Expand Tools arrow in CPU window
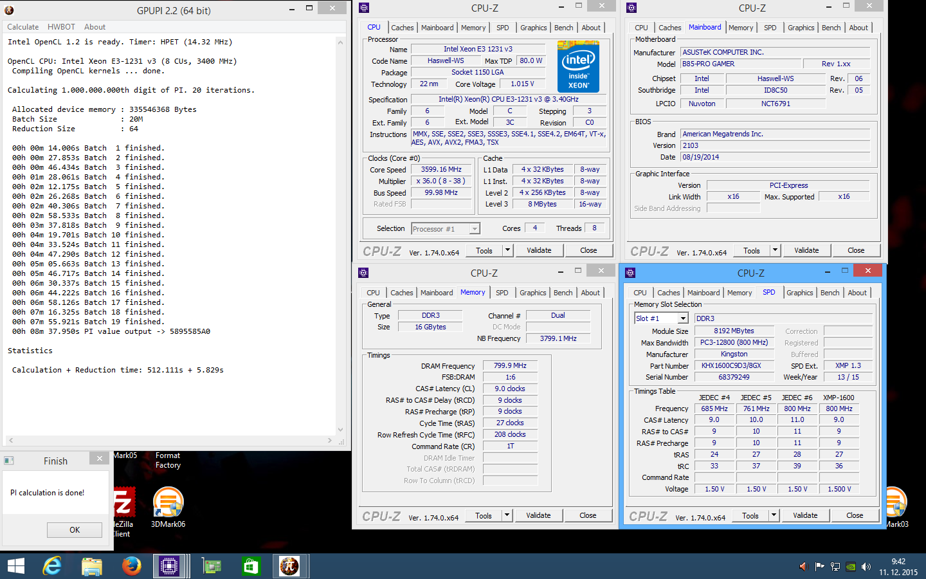Image resolution: width=926 pixels, height=579 pixels. tap(507, 250)
